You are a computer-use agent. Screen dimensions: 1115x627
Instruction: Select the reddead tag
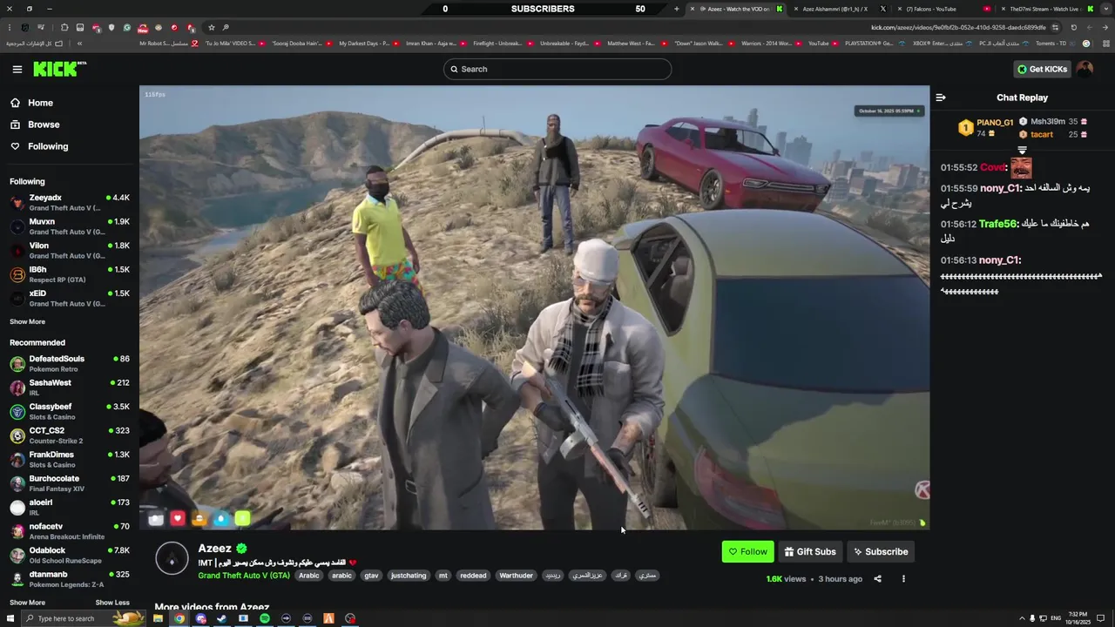pos(473,576)
